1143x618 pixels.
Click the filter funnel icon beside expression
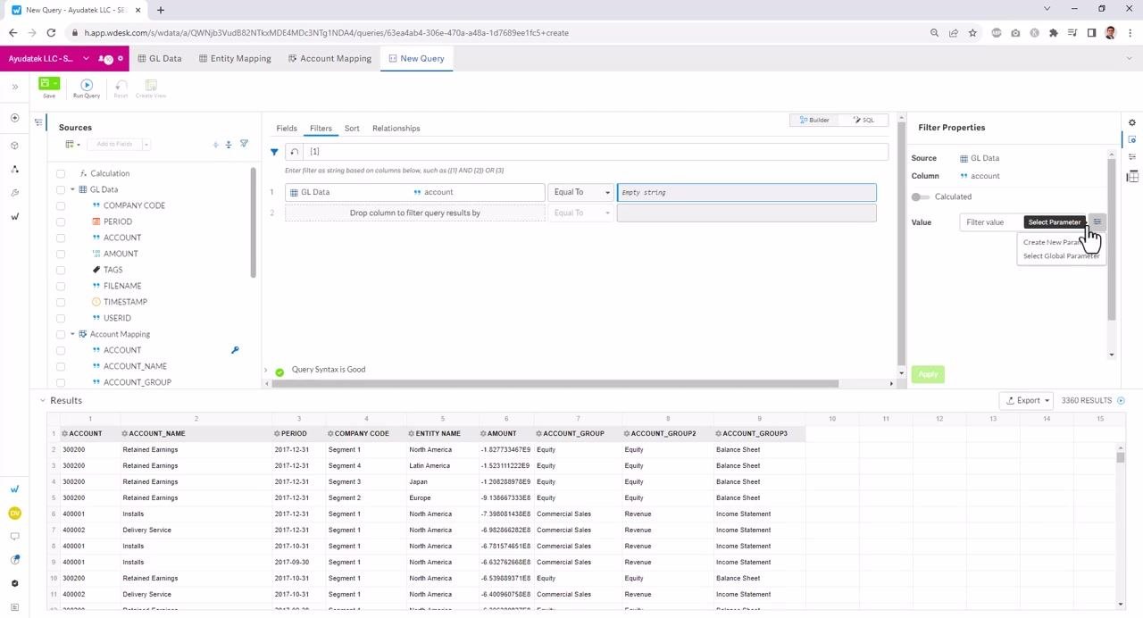pos(274,152)
